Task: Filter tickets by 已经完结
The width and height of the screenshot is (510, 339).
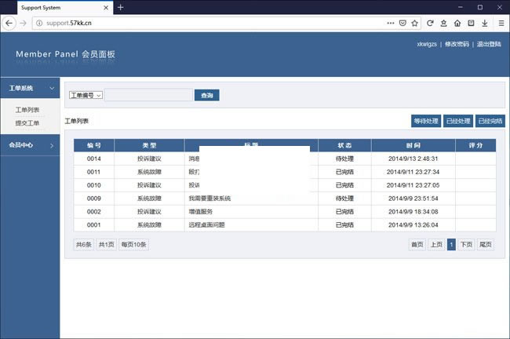Action: tap(490, 121)
